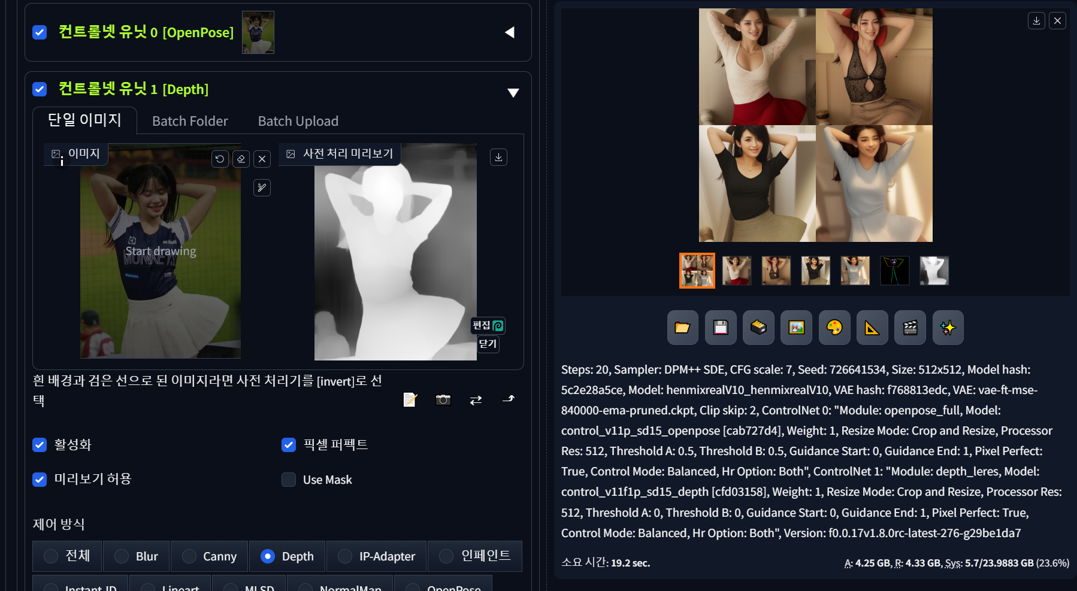The image size is (1077, 591).
Task: Select the black lace top thumbnail
Action: (776, 270)
